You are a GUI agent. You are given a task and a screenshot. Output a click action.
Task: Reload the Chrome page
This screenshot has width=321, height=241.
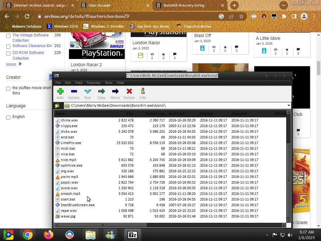pyautogui.click(x=27, y=16)
